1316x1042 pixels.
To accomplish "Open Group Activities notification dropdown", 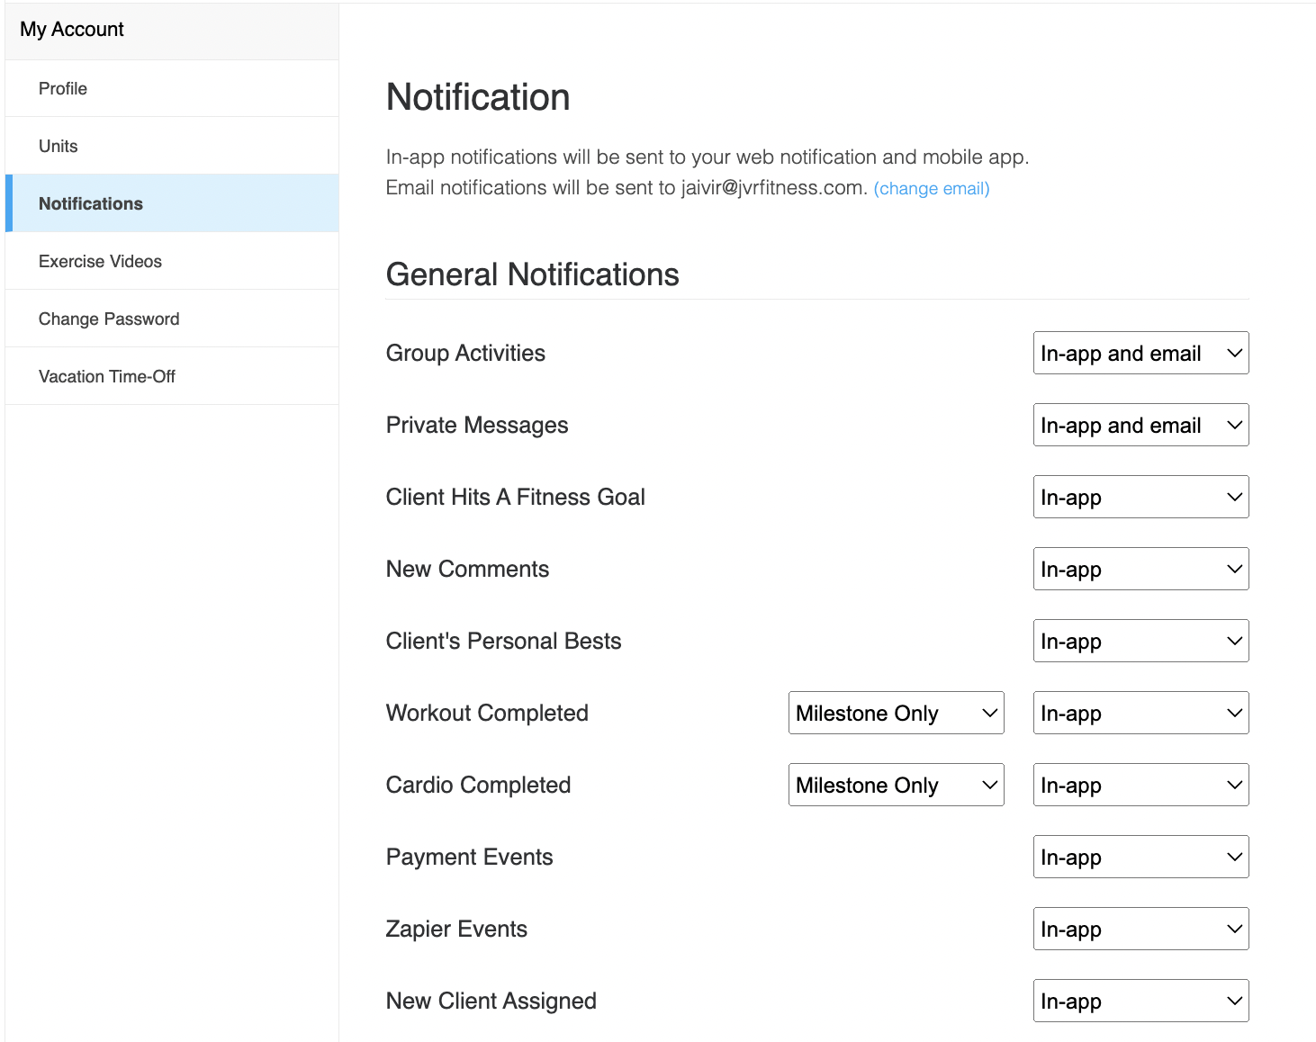I will point(1140,353).
